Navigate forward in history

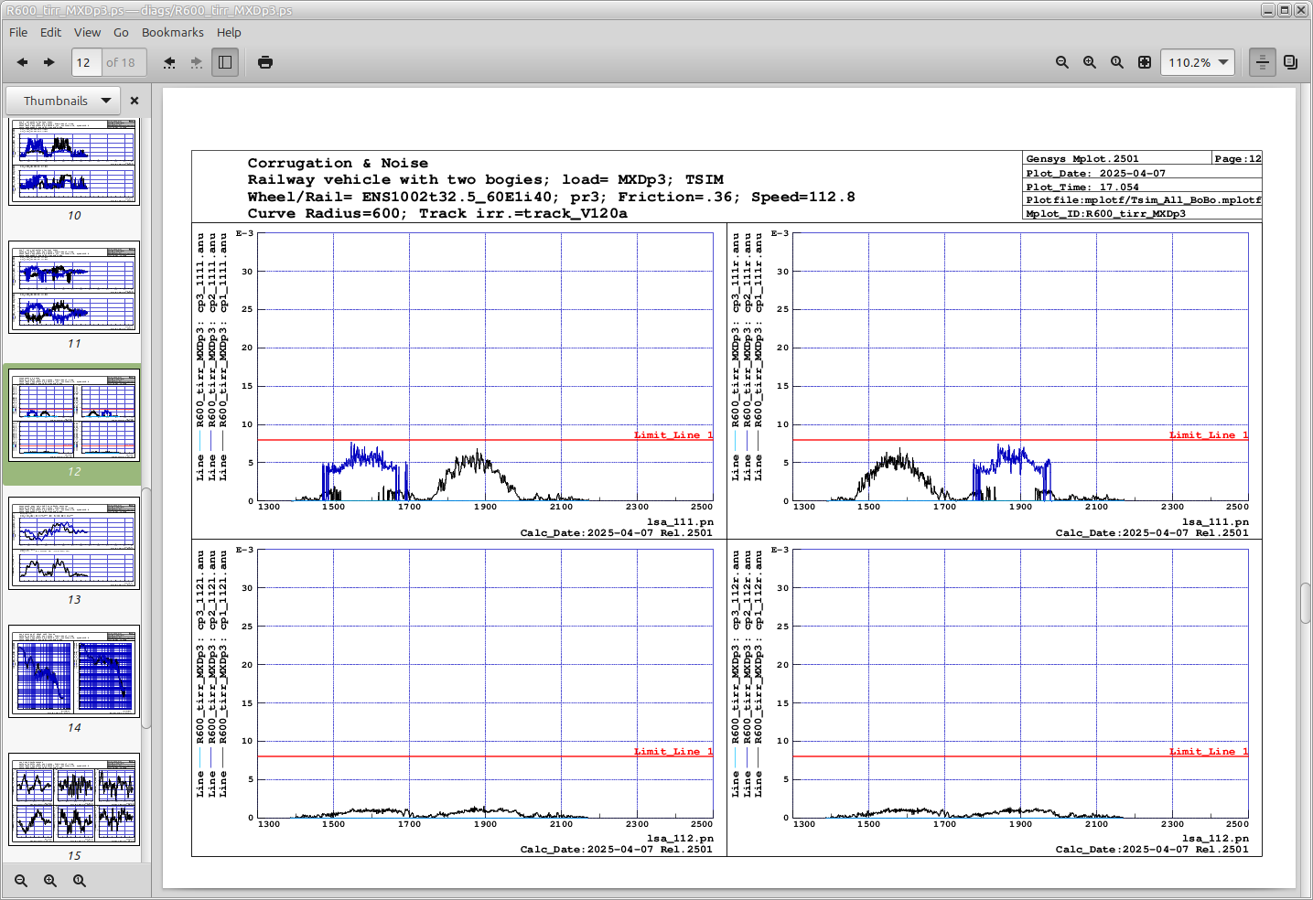tap(197, 62)
